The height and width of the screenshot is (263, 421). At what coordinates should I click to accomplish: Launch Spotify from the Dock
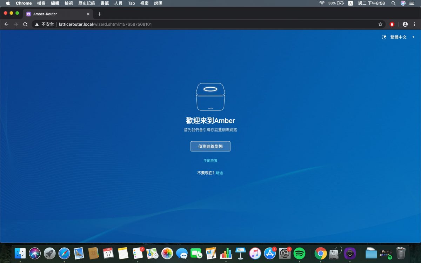point(299,253)
